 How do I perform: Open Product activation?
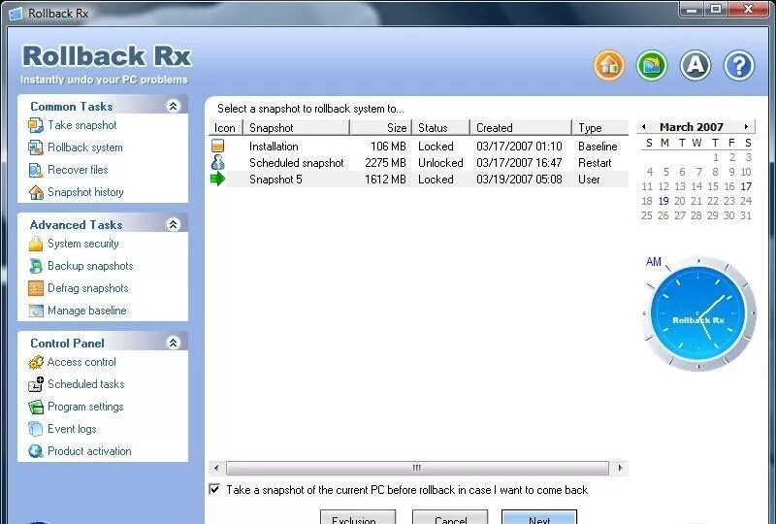[x=89, y=451]
